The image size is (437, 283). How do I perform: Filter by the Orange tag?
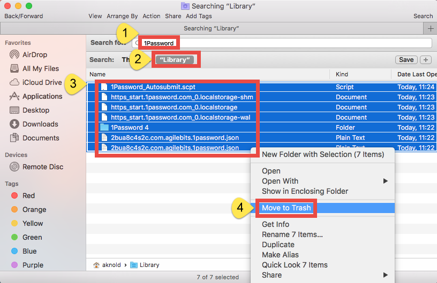point(28,210)
